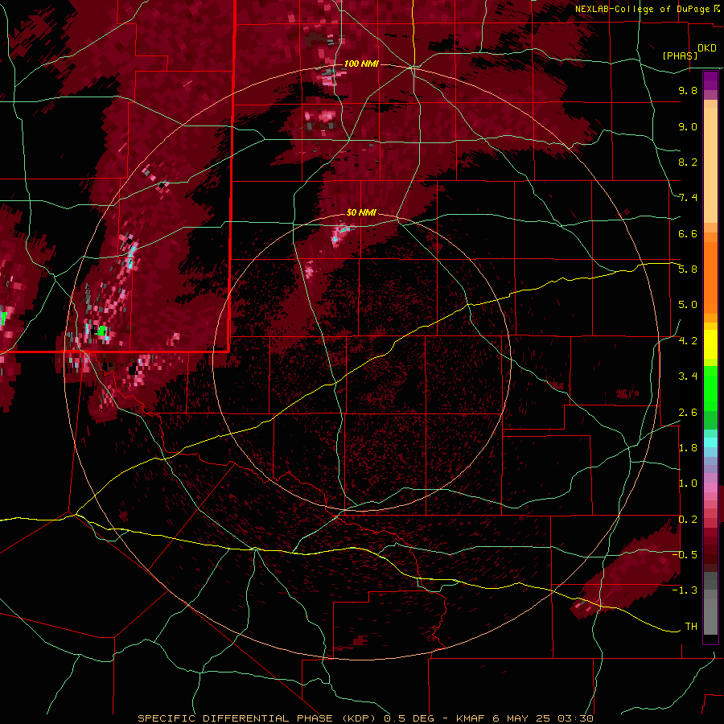Click the TH threshold label on the scale

click(691, 627)
